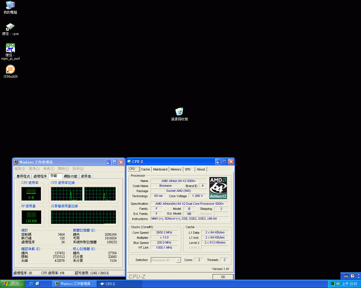This screenshot has height=288, width=361.
Task: Click the language bar help icon
Action: 352,276
